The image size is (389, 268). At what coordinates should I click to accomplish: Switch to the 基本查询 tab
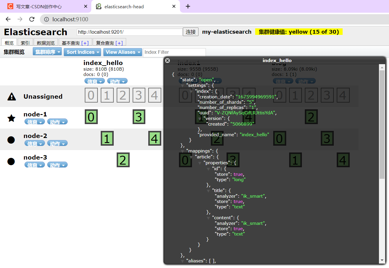(x=71, y=43)
